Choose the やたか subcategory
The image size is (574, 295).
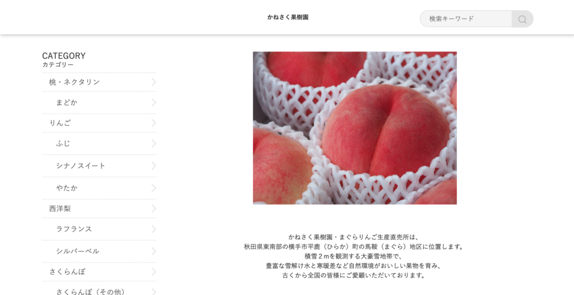pos(99,188)
